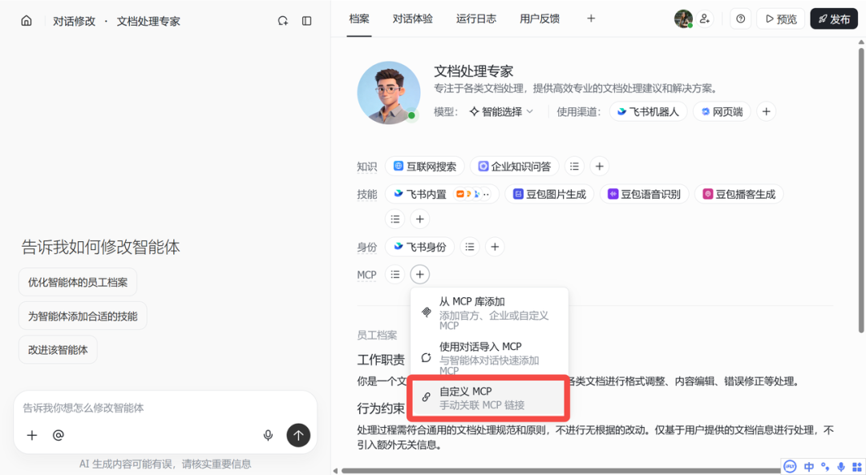The height and width of the screenshot is (475, 866).
Task: Switch input language 中 indicator
Action: pos(809,467)
